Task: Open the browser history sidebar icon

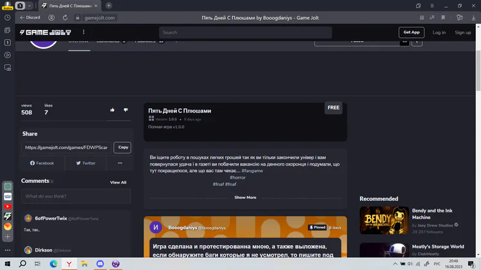Action: (x=8, y=18)
